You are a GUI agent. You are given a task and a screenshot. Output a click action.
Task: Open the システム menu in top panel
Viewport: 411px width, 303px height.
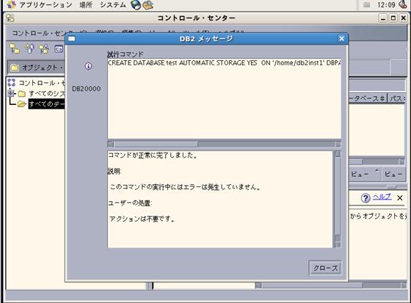[x=113, y=4]
